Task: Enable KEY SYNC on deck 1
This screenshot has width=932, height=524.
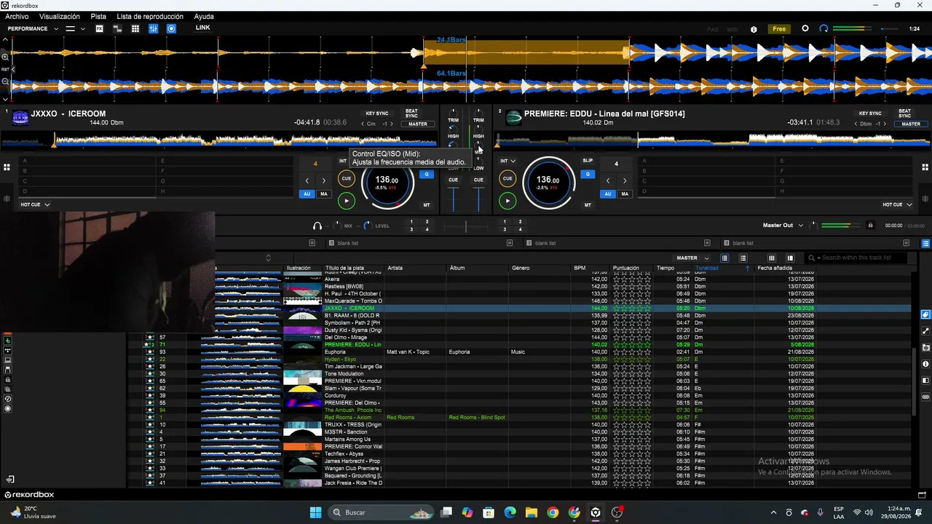Action: tap(377, 114)
